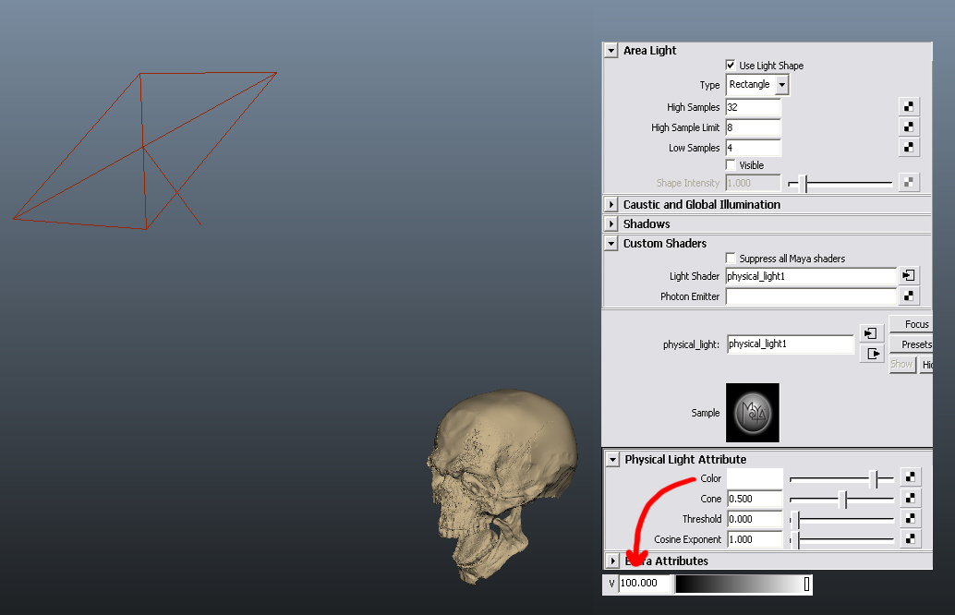Click the Color swatch in Physical Light Attribute
This screenshot has width=955, height=615.
pyautogui.click(x=755, y=478)
